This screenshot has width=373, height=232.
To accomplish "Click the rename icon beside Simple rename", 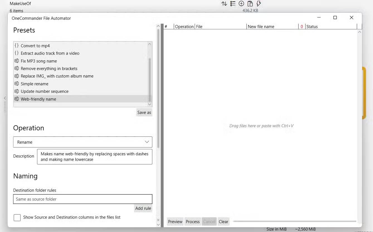I will coord(17,84).
